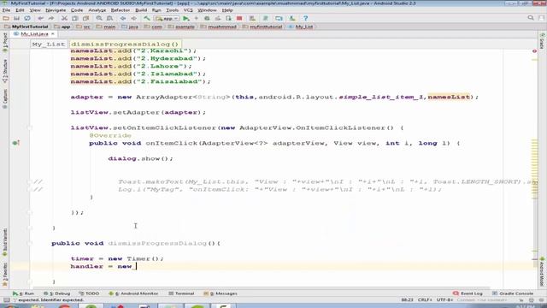This screenshot has width=547, height=308.
Task: Click the src breadcrumb folder
Action: pyautogui.click(x=84, y=27)
